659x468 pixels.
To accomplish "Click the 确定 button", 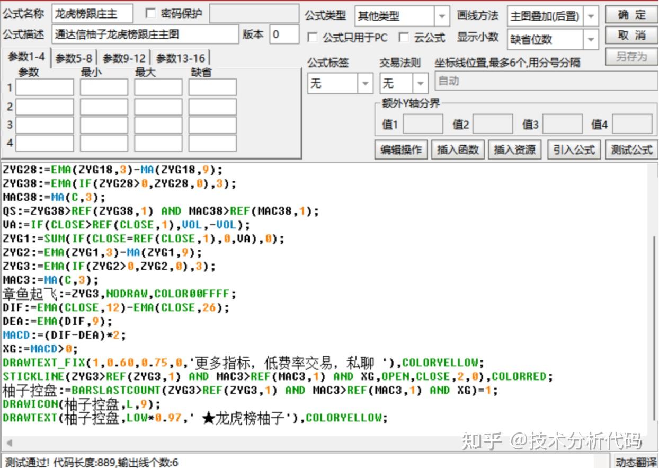I will pyautogui.click(x=631, y=15).
